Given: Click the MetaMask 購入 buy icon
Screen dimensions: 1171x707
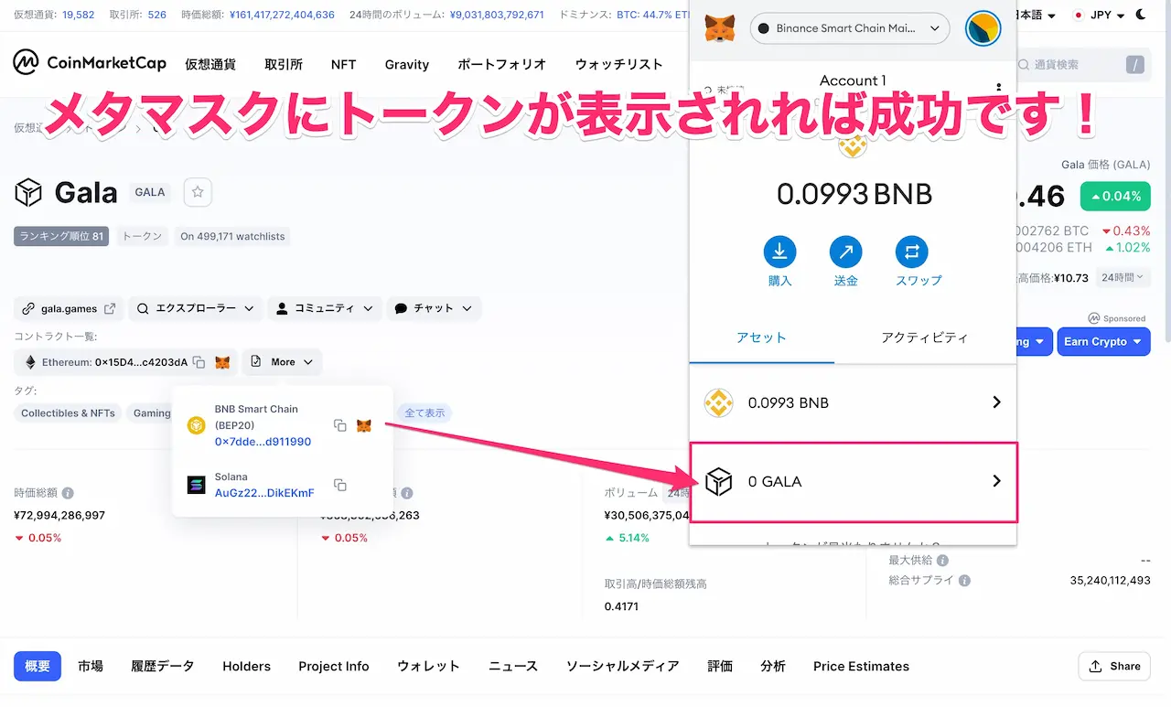Looking at the screenshot, I should tap(779, 252).
